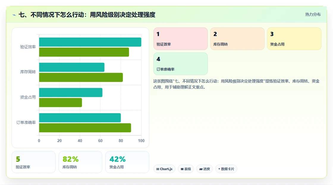The height and width of the screenshot is (185, 333).
Task: Click the x-axis tick label 100
Action: coord(141,141)
